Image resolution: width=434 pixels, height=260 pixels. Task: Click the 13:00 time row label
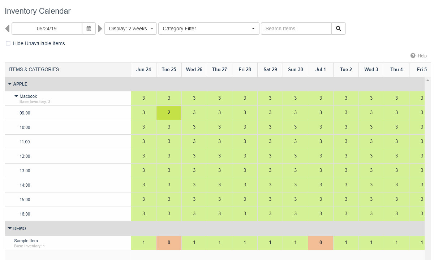[x=25, y=171]
